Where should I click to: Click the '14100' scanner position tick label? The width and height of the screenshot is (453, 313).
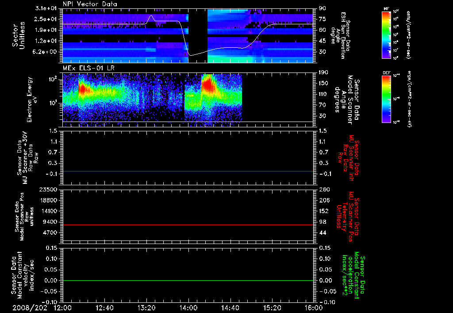pos(49,211)
